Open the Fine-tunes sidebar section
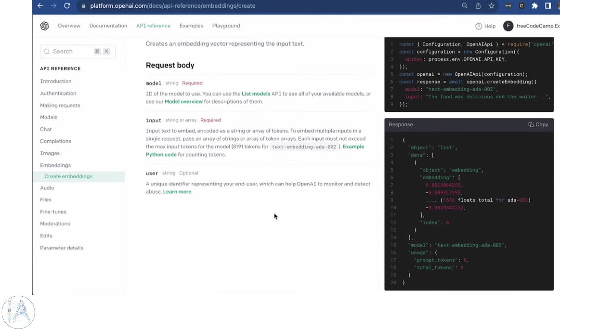Image resolution: width=592 pixels, height=333 pixels. tap(53, 212)
